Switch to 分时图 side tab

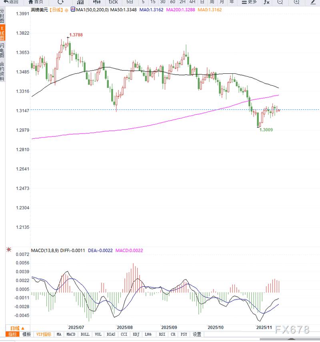pos(2,16)
